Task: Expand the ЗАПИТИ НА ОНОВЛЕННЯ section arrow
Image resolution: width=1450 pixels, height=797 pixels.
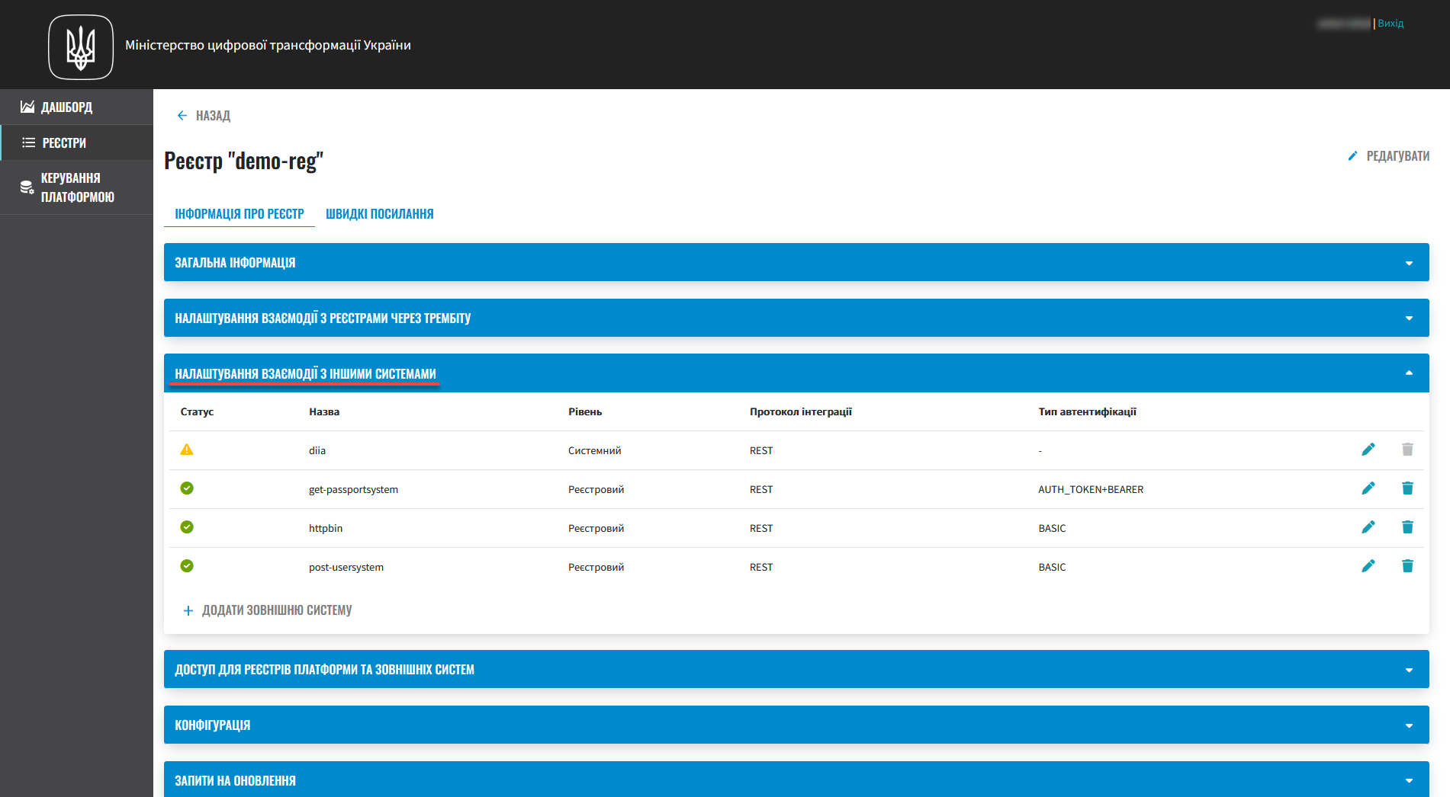Action: point(1409,780)
